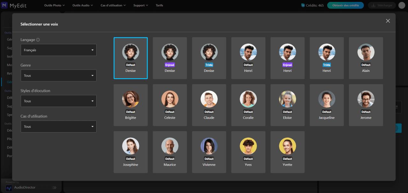
Task: Select the Henri Enjoué voice card
Action: click(288, 58)
